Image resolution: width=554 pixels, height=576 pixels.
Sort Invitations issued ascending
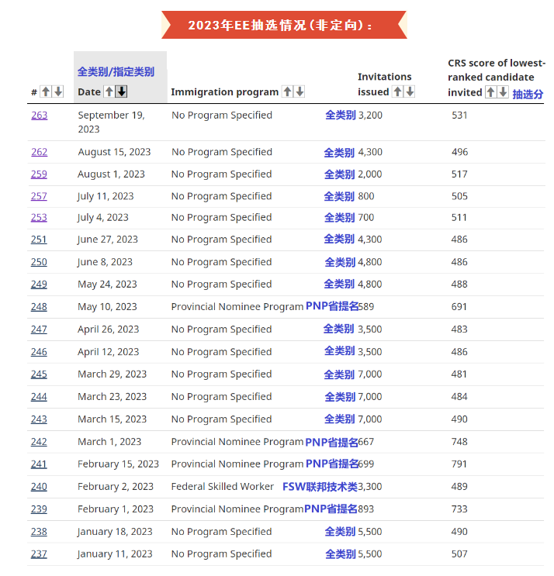397,91
